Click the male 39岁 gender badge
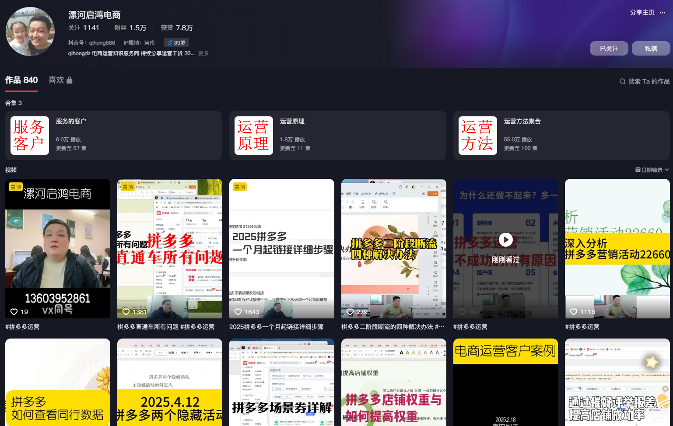The height and width of the screenshot is (426, 673). click(x=176, y=42)
